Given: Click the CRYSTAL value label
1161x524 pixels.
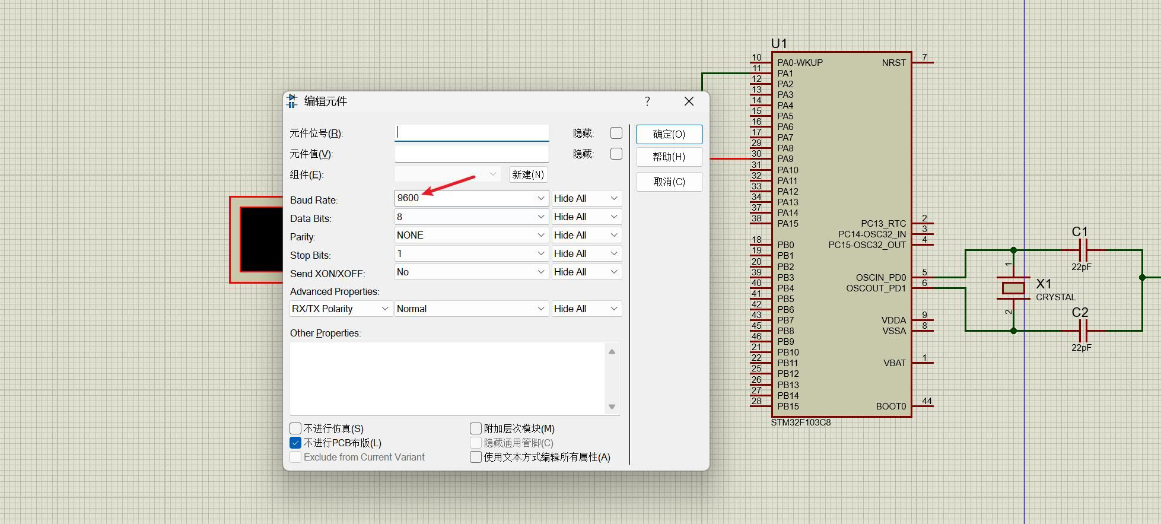Looking at the screenshot, I should point(1056,297).
